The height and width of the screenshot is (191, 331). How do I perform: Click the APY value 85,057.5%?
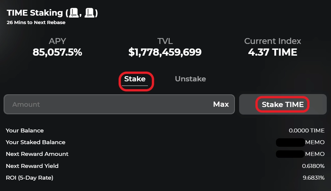click(57, 52)
